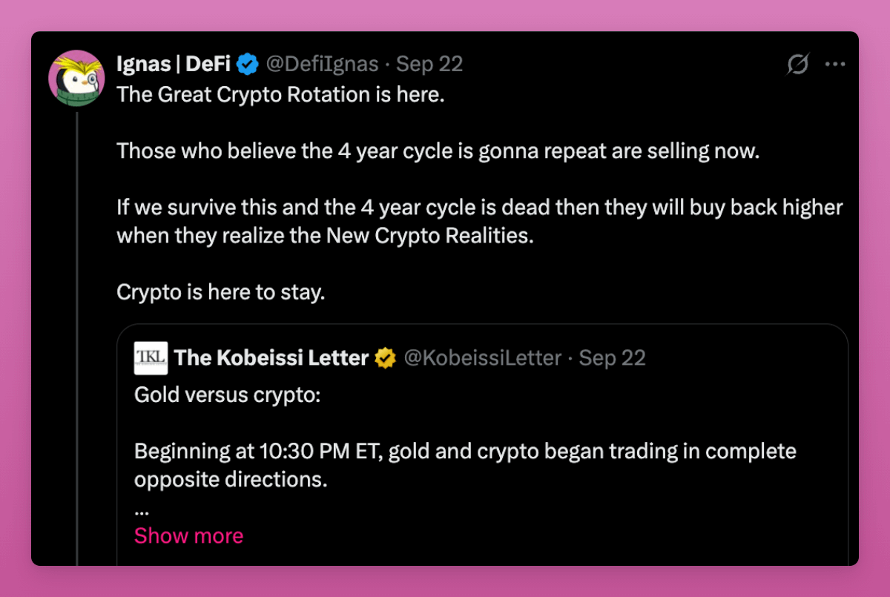Image resolution: width=890 pixels, height=597 pixels.
Task: Click the Ignas penguin profile avatar
Action: [x=76, y=79]
